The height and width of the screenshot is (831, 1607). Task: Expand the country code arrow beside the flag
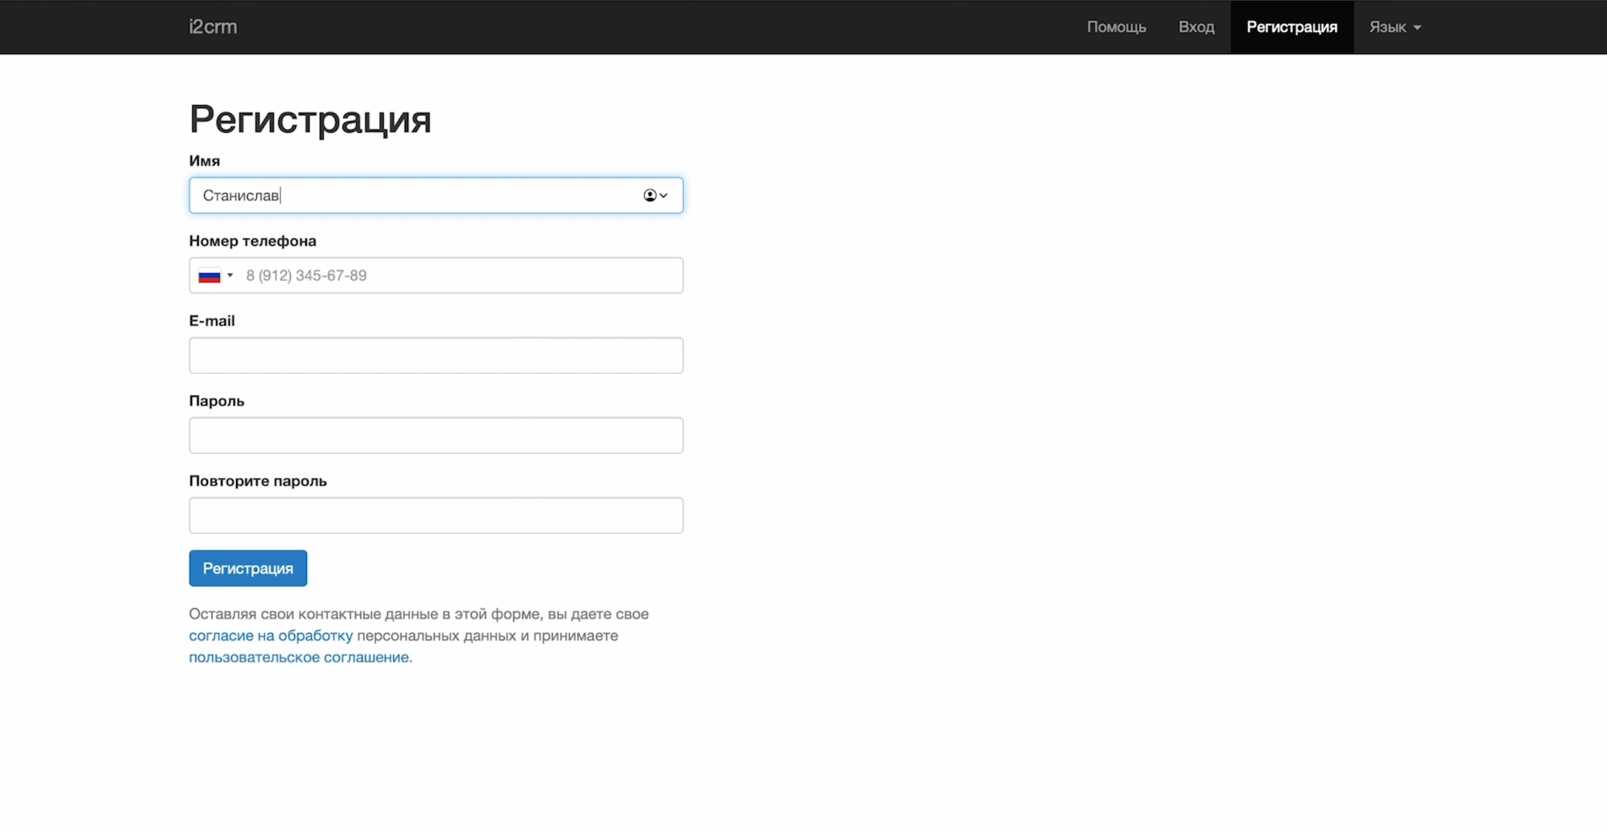pos(230,275)
